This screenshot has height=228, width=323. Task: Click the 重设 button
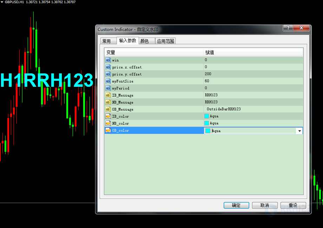(x=293, y=205)
